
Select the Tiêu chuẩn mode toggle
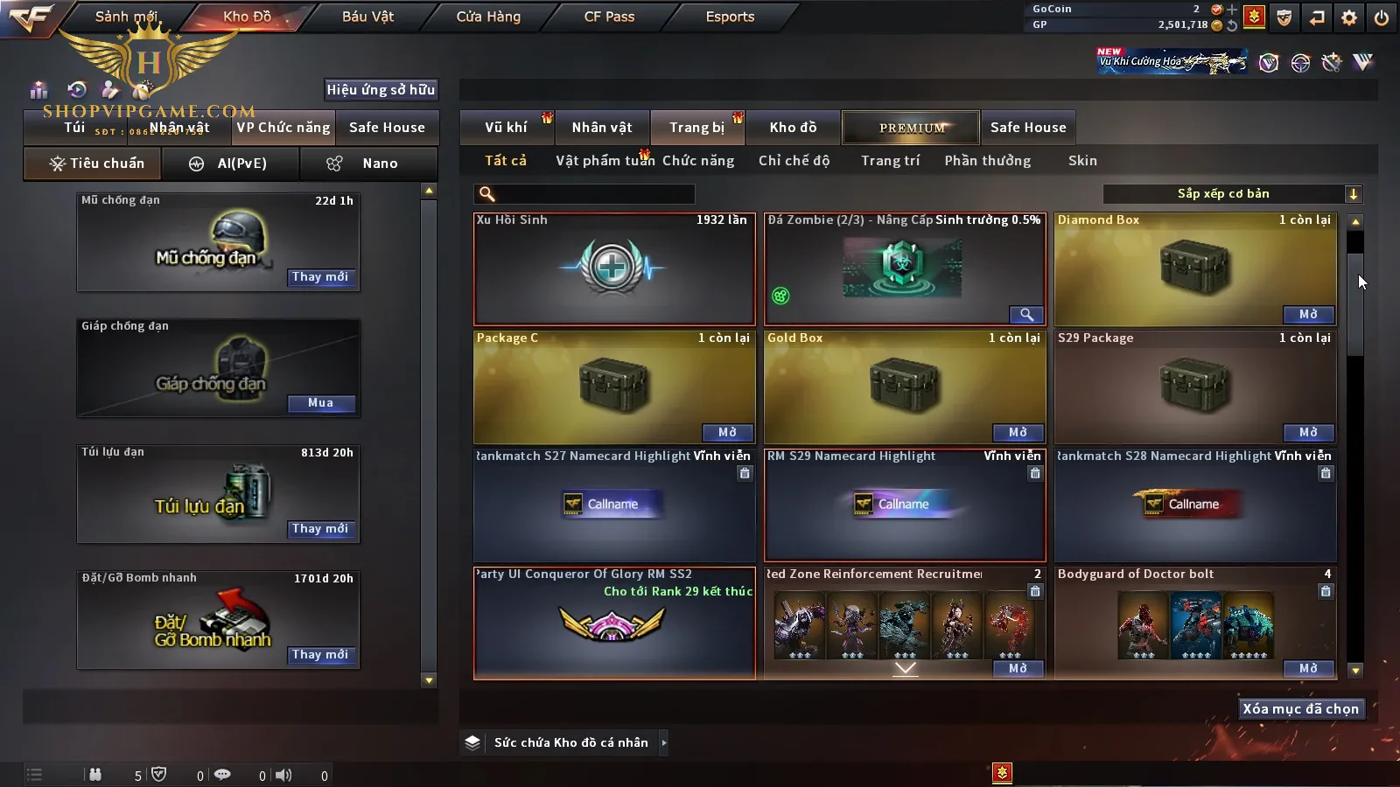(93, 164)
